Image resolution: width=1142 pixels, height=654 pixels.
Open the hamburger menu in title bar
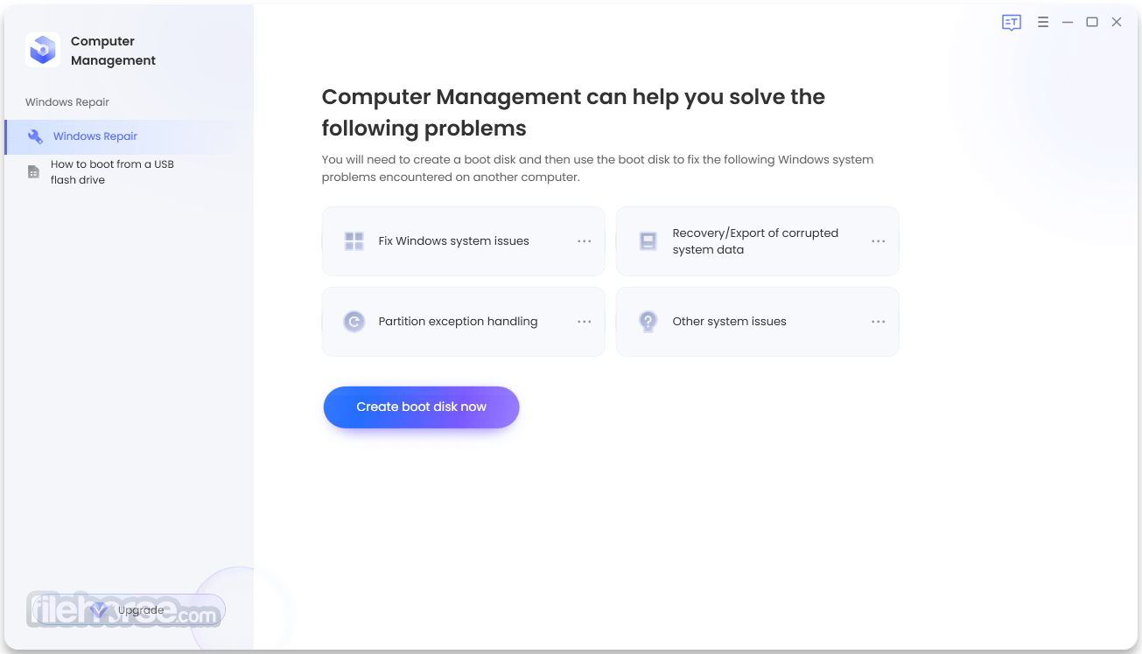1043,23
